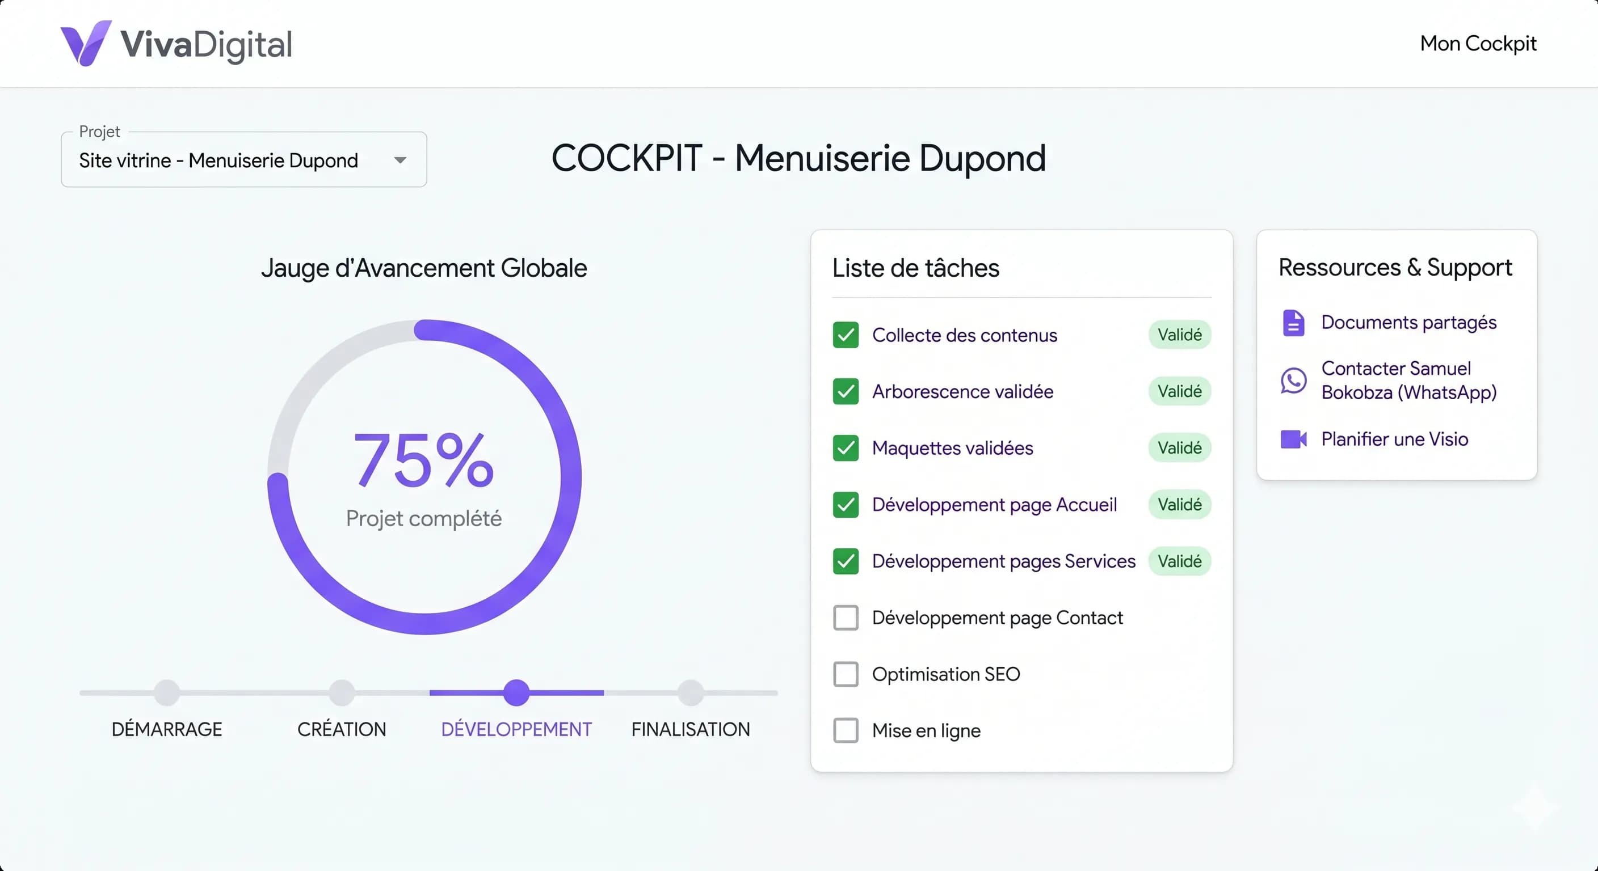This screenshot has width=1598, height=871.
Task: Click the video camera Visio icon
Action: pos(1293,439)
